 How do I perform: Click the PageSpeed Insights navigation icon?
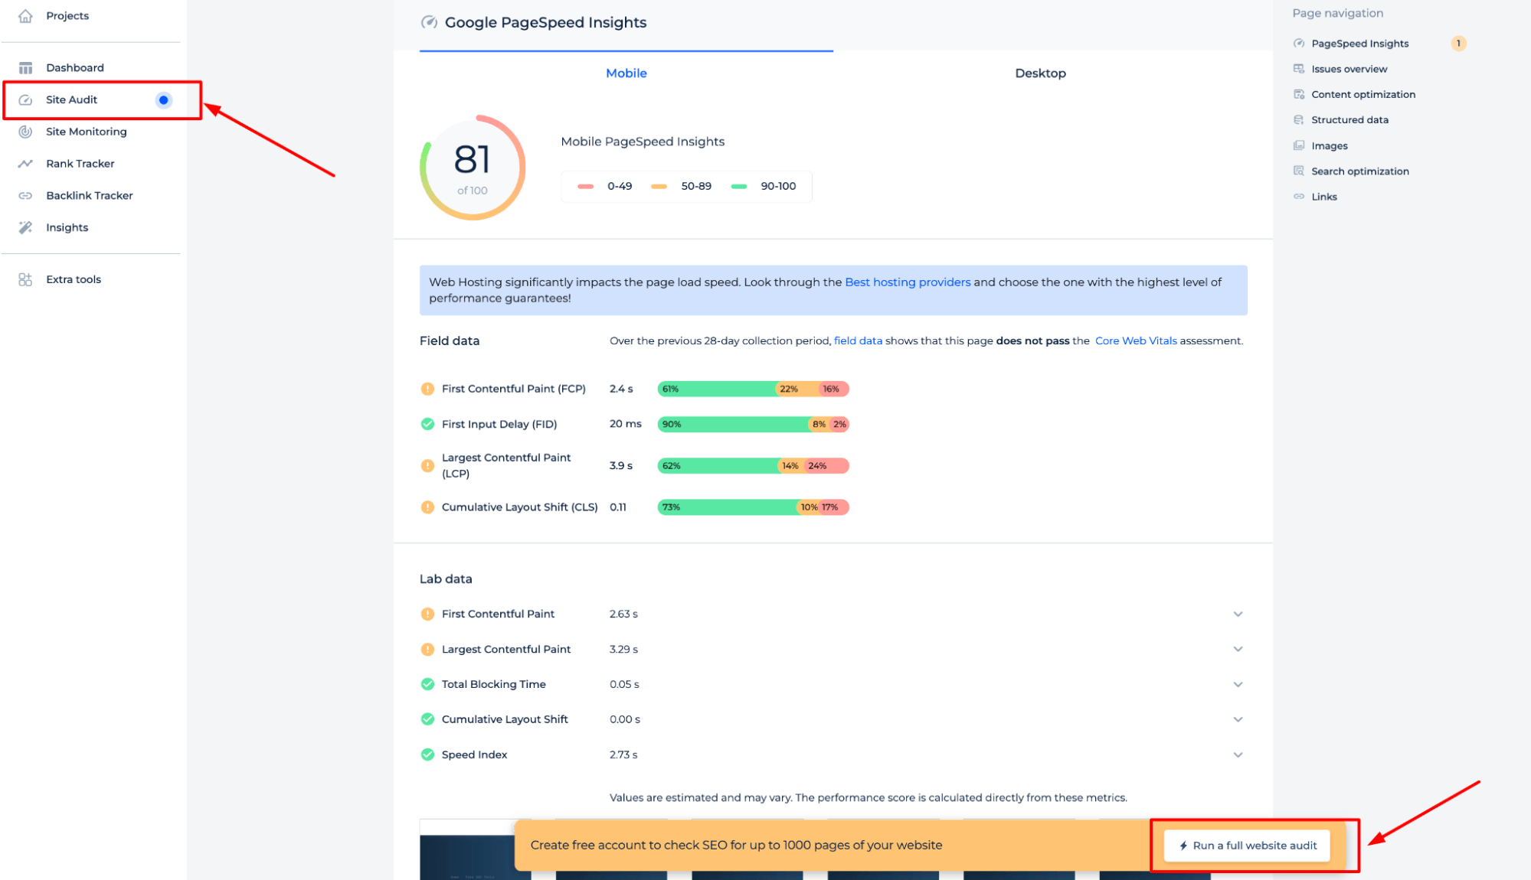tap(1299, 44)
